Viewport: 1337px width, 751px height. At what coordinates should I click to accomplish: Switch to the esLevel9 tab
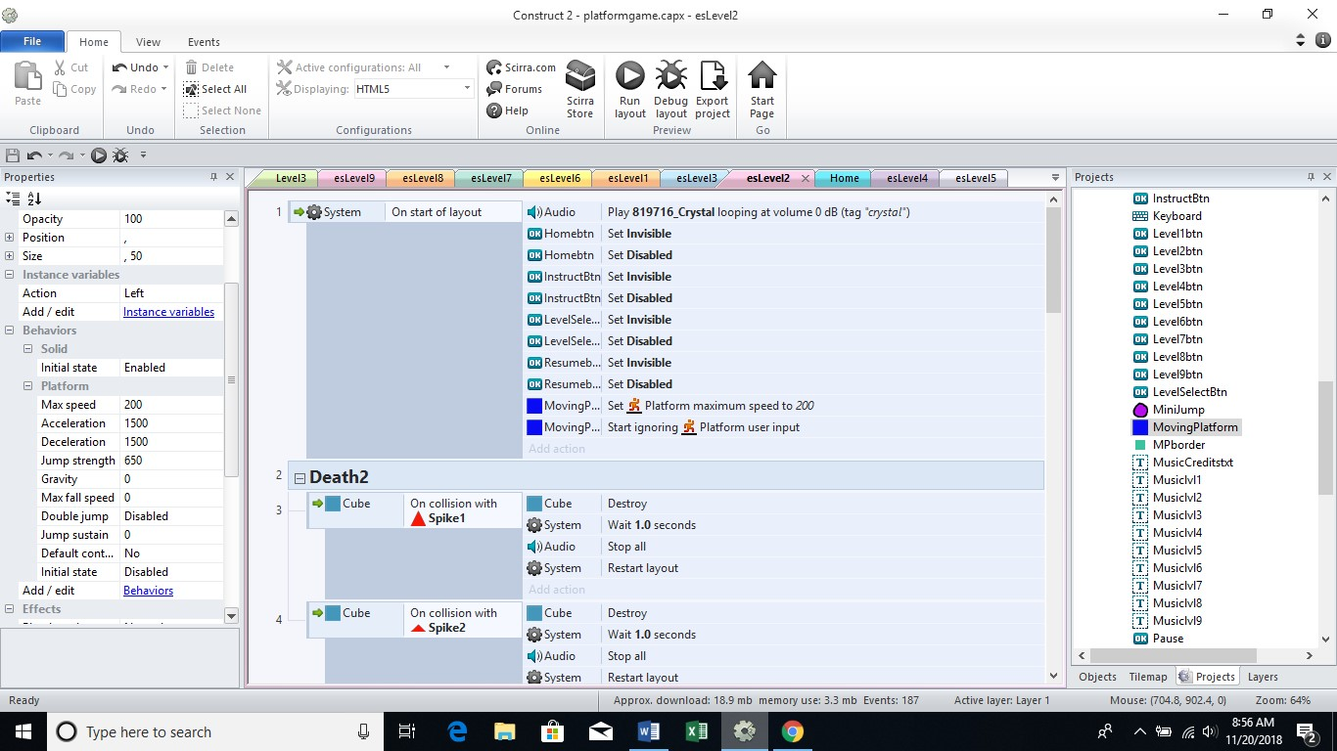pyautogui.click(x=353, y=178)
